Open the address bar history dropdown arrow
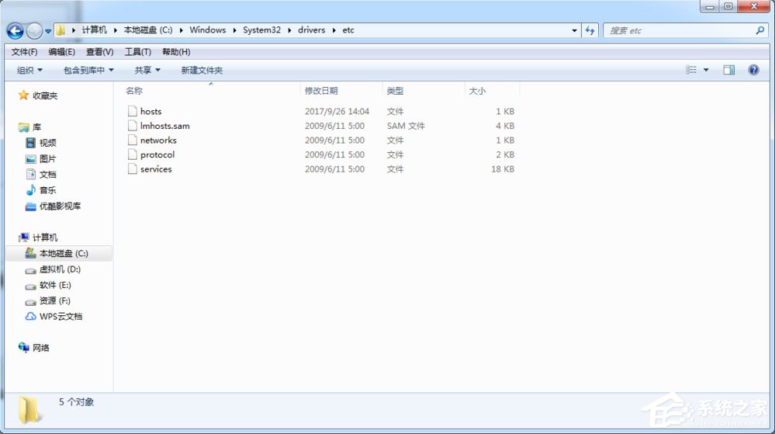775x434 pixels. [x=574, y=30]
